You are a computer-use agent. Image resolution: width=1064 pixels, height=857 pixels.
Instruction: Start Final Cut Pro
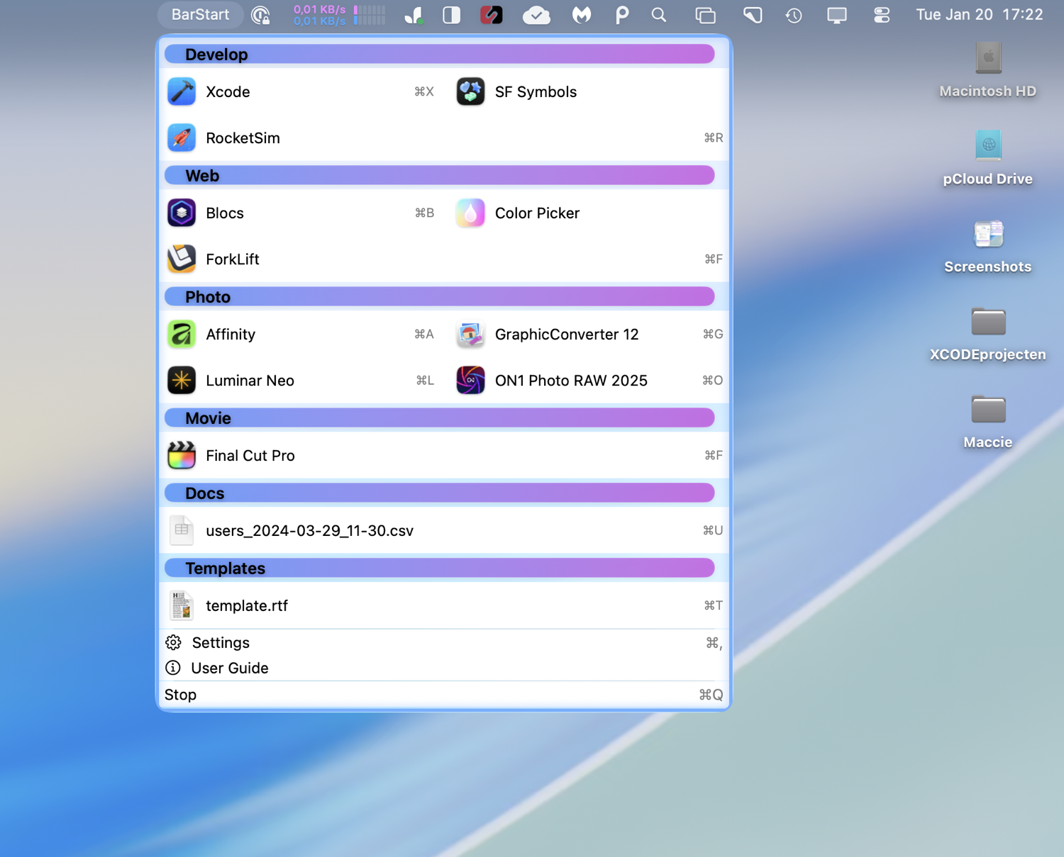(250, 456)
